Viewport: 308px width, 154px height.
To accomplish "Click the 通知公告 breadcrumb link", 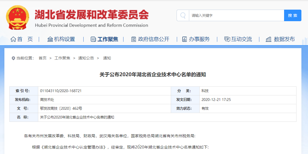I will (x=86, y=58).
